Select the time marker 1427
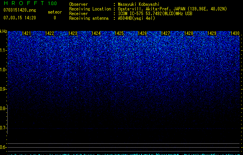 tap(165, 33)
